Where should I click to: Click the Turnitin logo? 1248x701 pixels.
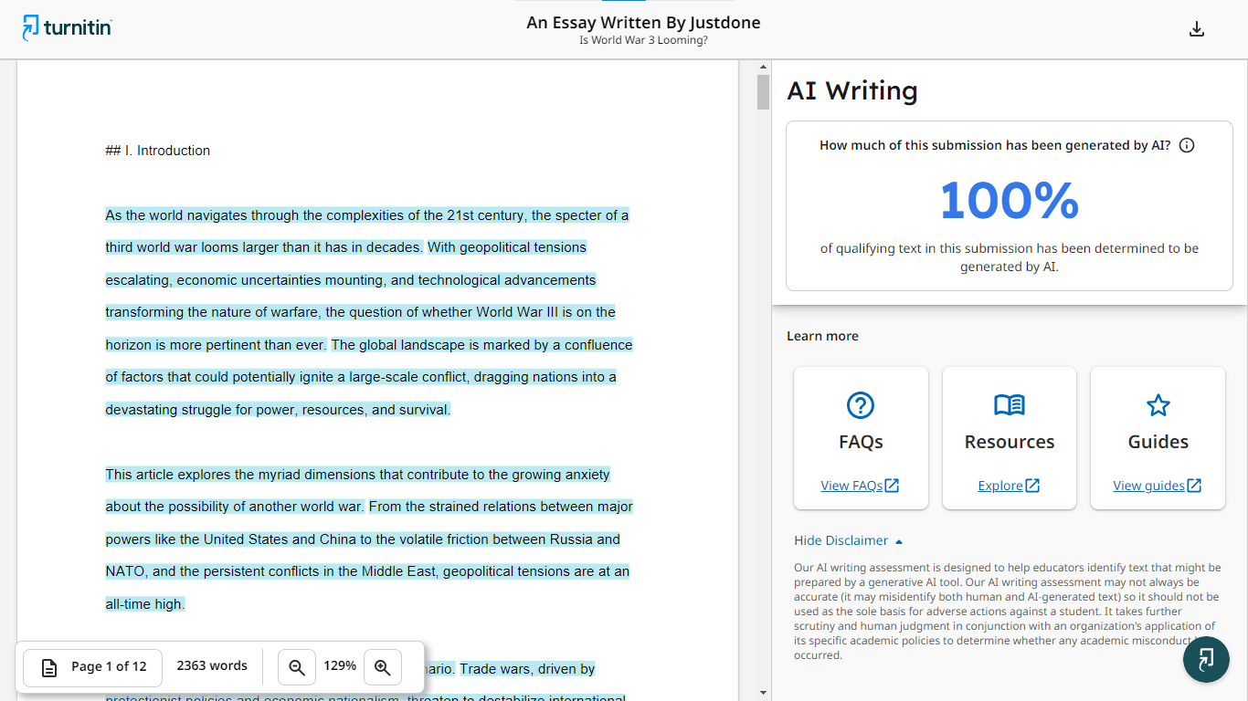[68, 28]
